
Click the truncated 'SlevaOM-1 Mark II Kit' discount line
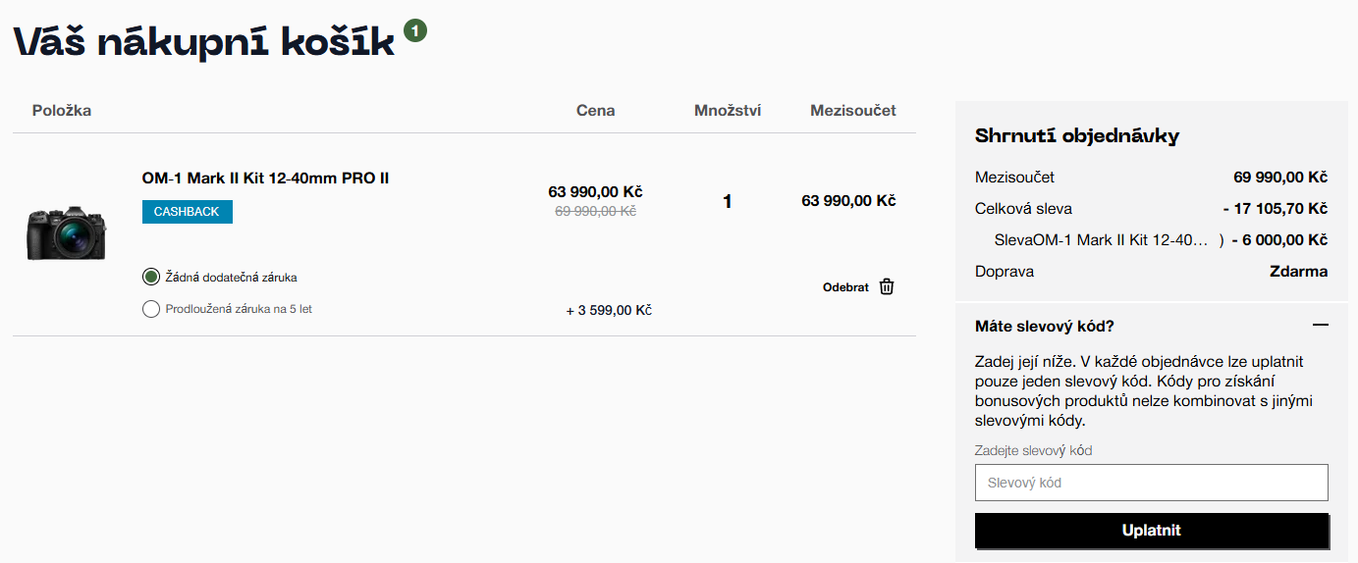[x=1100, y=240]
